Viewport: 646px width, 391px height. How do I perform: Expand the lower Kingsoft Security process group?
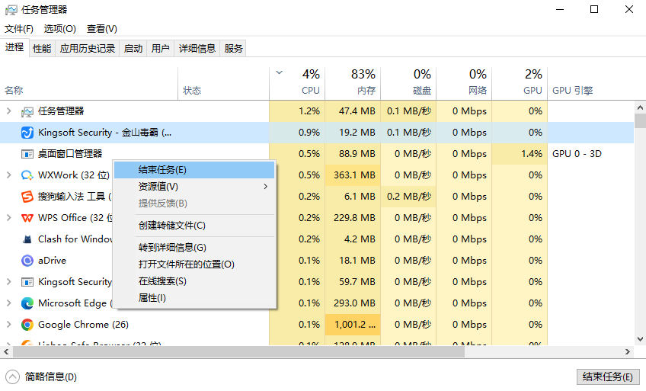pyautogui.click(x=8, y=282)
